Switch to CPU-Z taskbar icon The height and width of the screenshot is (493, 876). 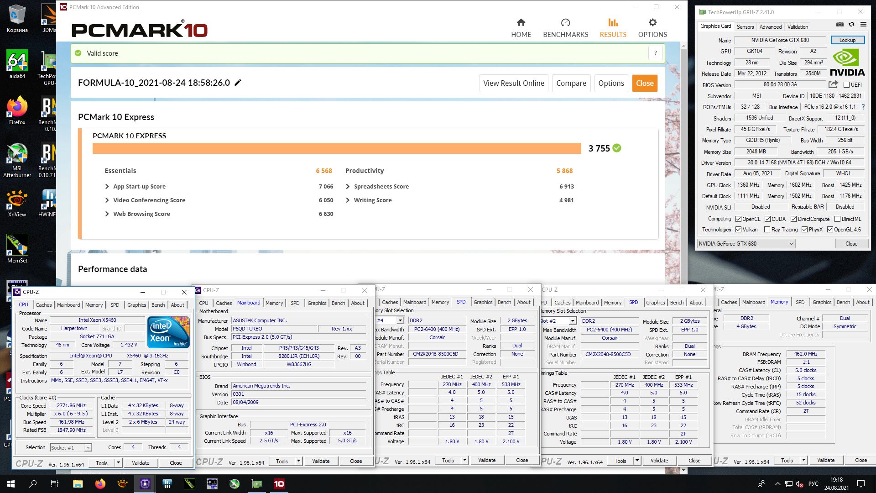pyautogui.click(x=145, y=484)
